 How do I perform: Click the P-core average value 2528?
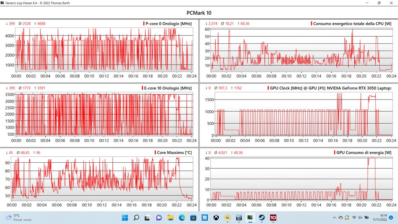point(26,23)
